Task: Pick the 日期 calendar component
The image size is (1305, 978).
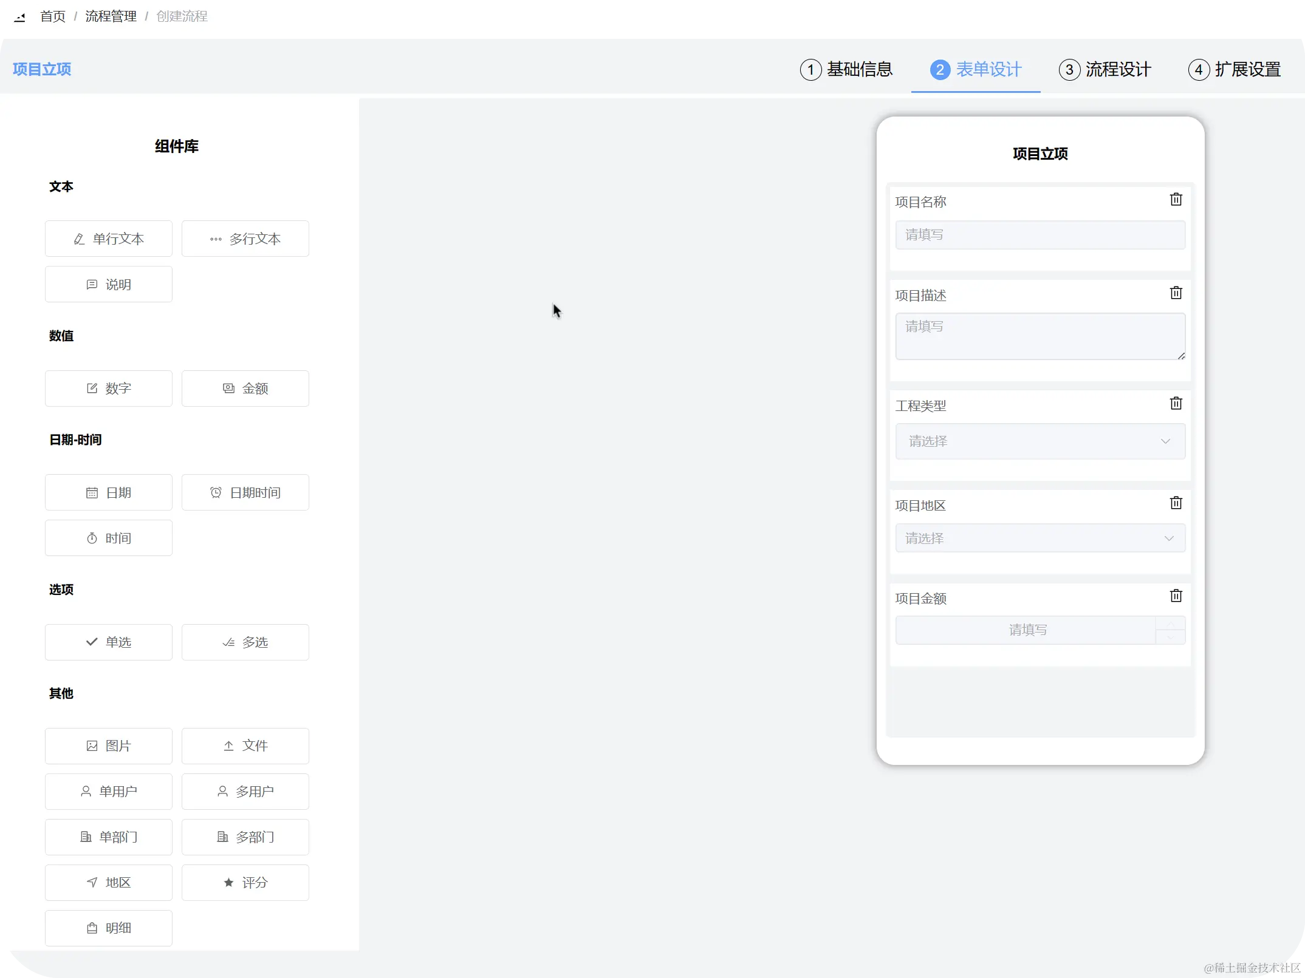Action: tap(109, 492)
